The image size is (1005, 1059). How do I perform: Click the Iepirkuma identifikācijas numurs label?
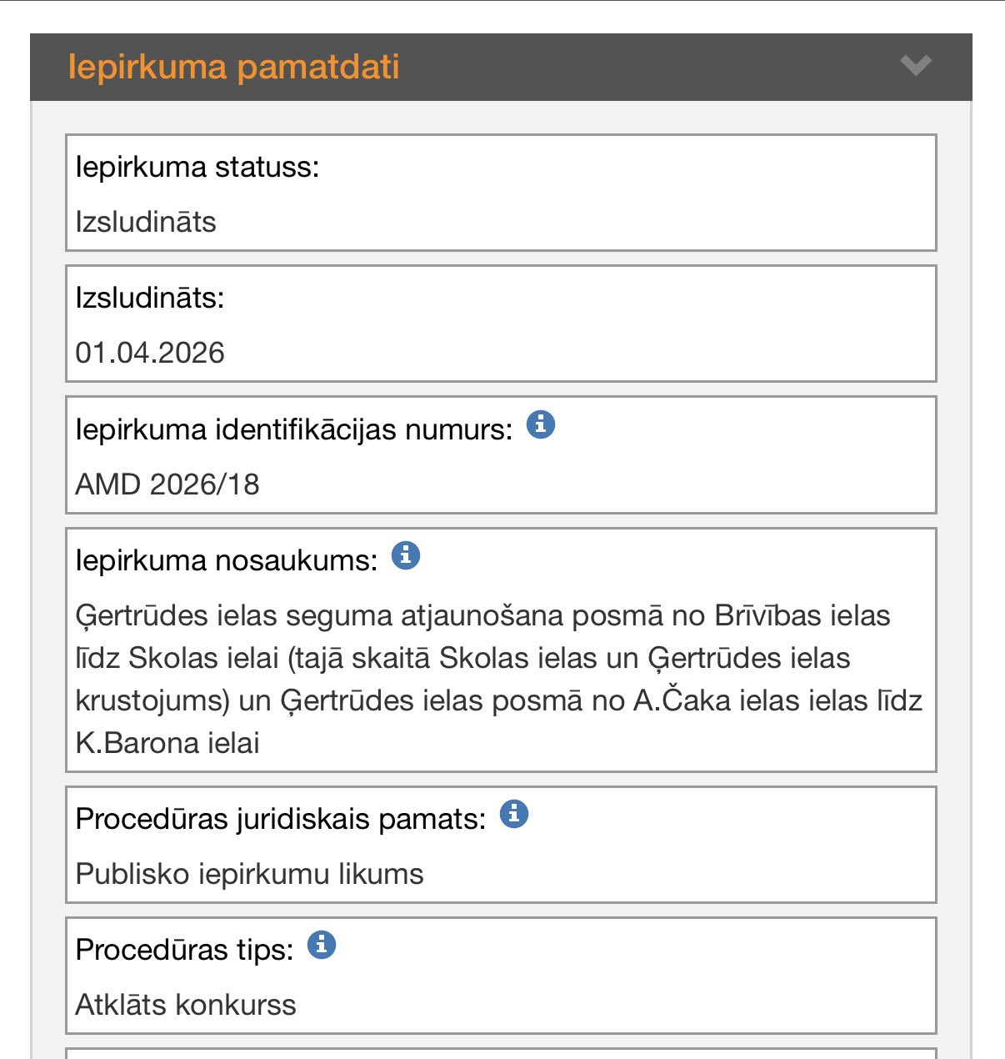(294, 430)
